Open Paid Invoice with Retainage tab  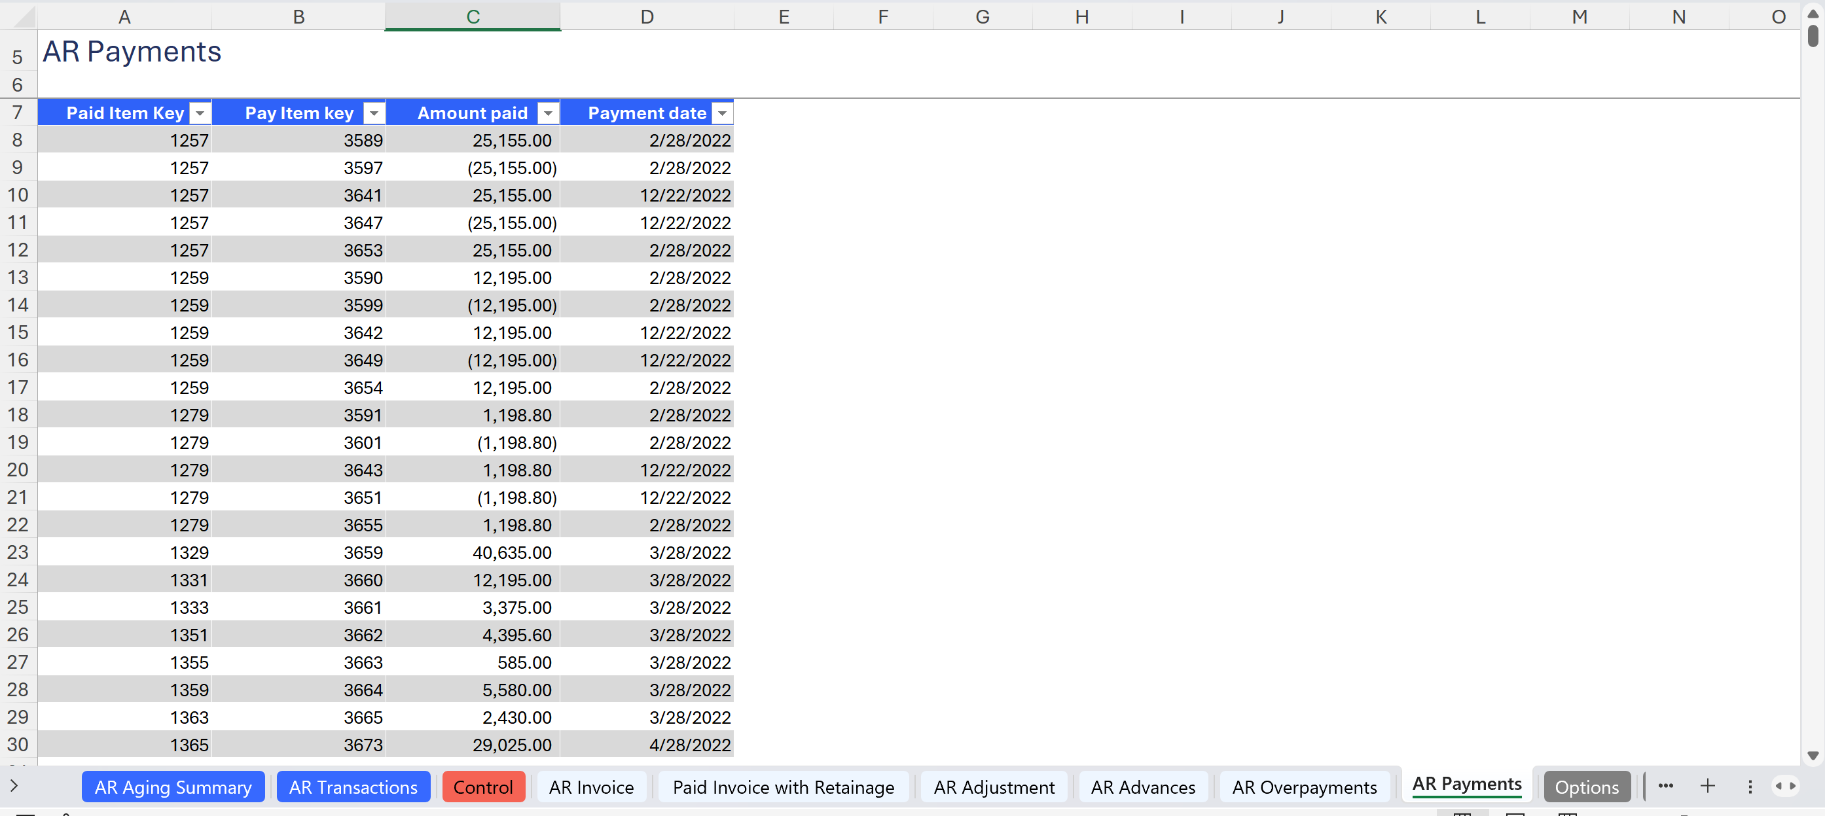pos(783,787)
